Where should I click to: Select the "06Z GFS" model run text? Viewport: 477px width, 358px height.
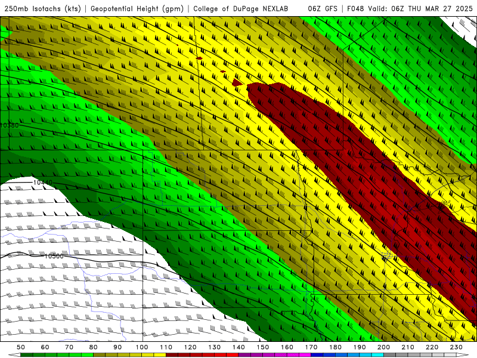[323, 8]
